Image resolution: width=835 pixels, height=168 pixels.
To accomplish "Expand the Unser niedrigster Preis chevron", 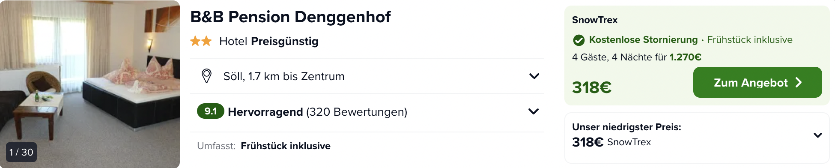I will pos(817,135).
